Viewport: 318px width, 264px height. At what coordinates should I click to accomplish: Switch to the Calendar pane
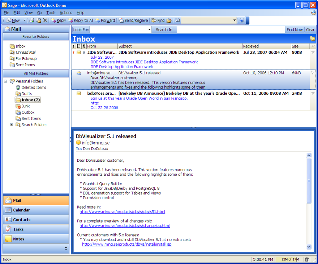[x=36, y=210]
